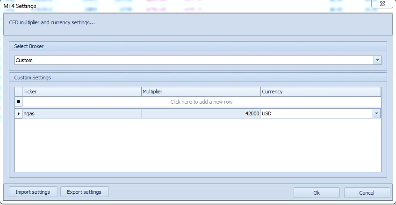Open the Select Broker dropdown arrow

click(377, 60)
